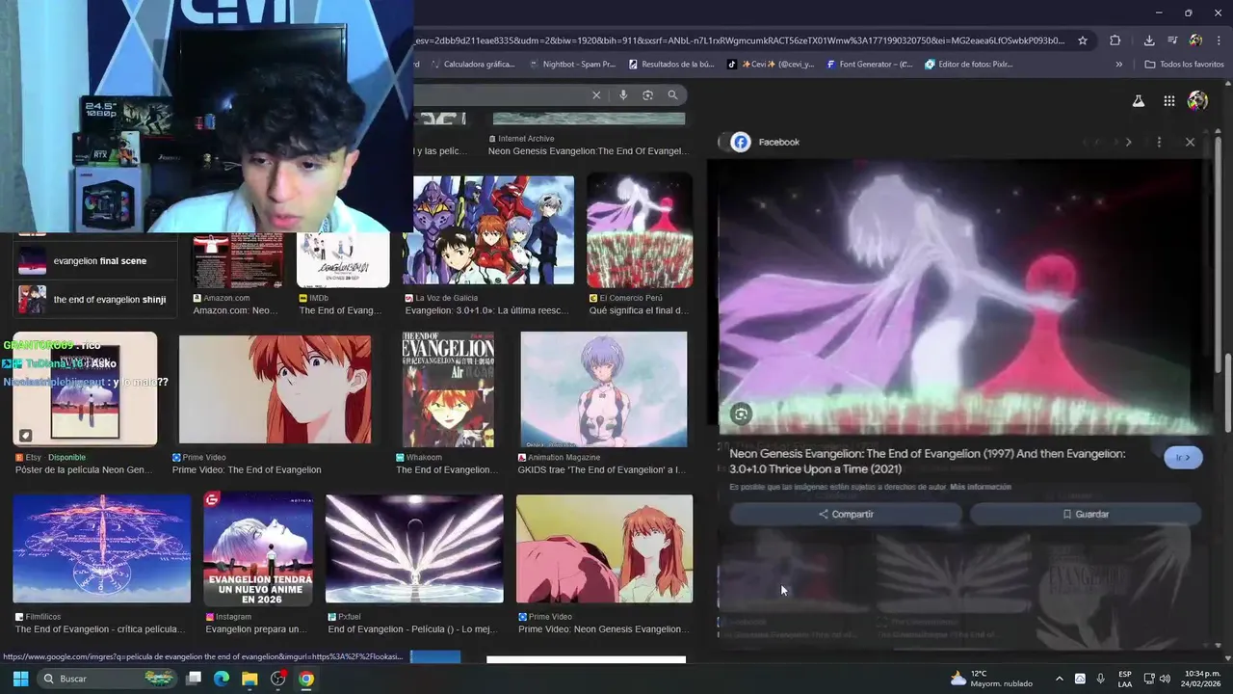1233x694 pixels.
Task: Open taskbar volume speaker icon
Action: tap(1165, 679)
